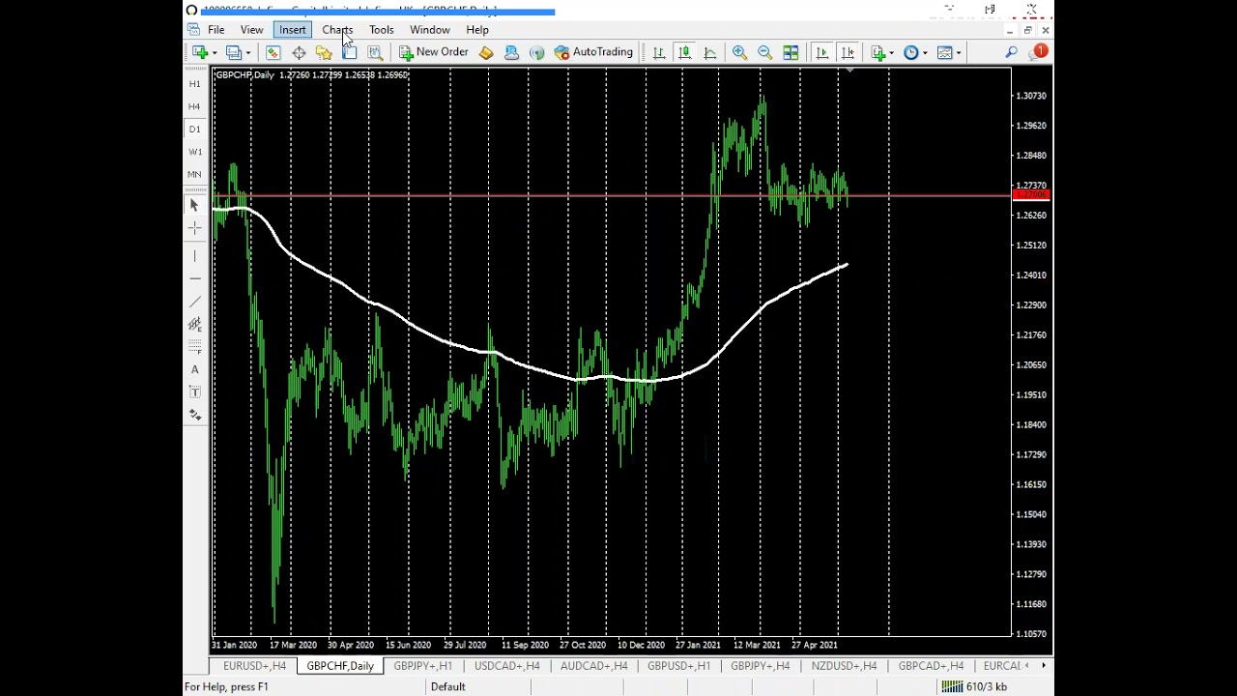Toggle chart shift from right border
1237x696 pixels.
(x=848, y=52)
